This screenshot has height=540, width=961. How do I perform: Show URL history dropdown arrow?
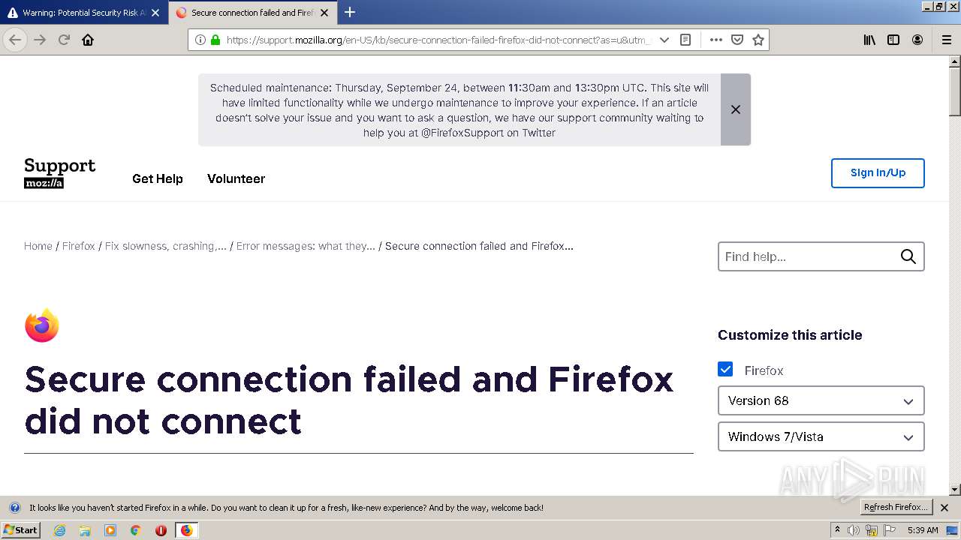pyautogui.click(x=664, y=40)
